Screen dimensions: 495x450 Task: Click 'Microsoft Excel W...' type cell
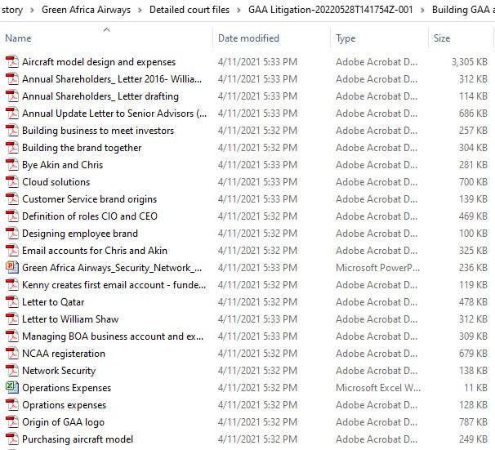tap(378, 387)
